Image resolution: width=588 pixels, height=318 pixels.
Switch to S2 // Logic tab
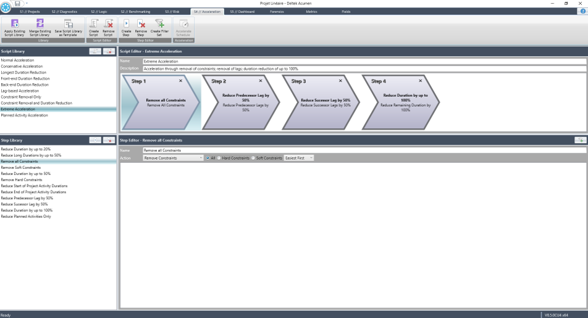pos(99,12)
